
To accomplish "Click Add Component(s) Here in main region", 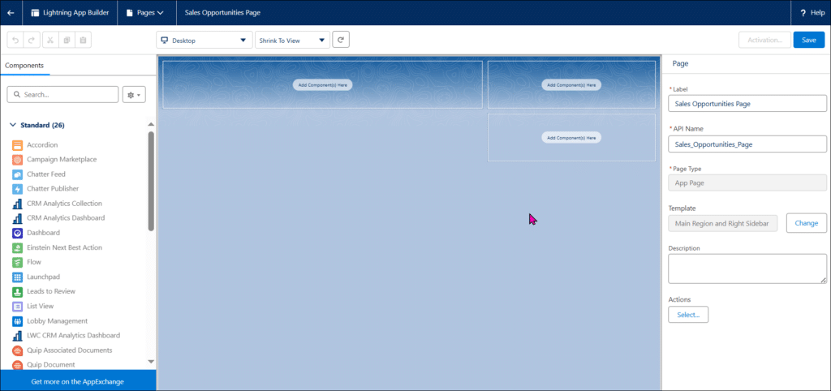I will (322, 84).
